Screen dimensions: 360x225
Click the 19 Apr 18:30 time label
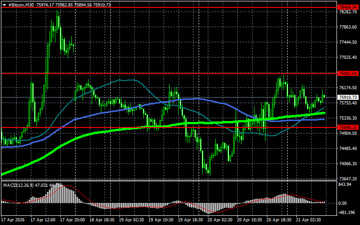point(190,220)
